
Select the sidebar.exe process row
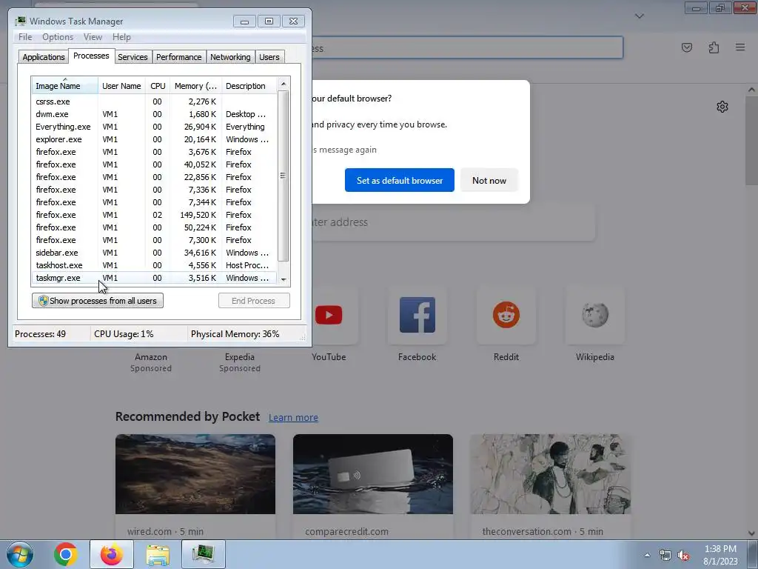[154, 253]
